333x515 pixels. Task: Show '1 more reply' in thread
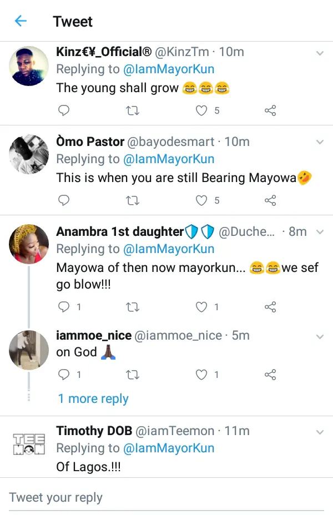(93, 398)
